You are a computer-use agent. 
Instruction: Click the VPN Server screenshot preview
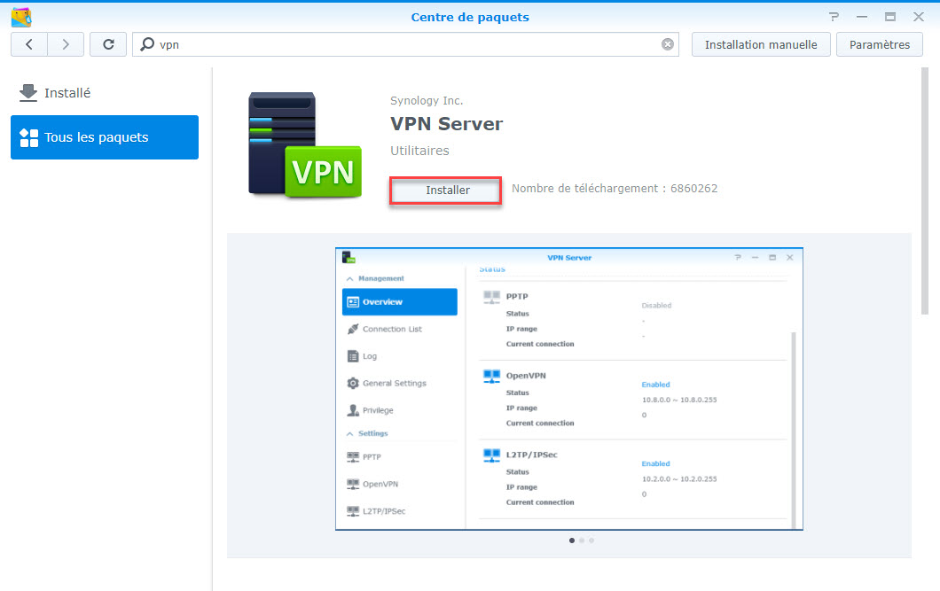coord(568,389)
